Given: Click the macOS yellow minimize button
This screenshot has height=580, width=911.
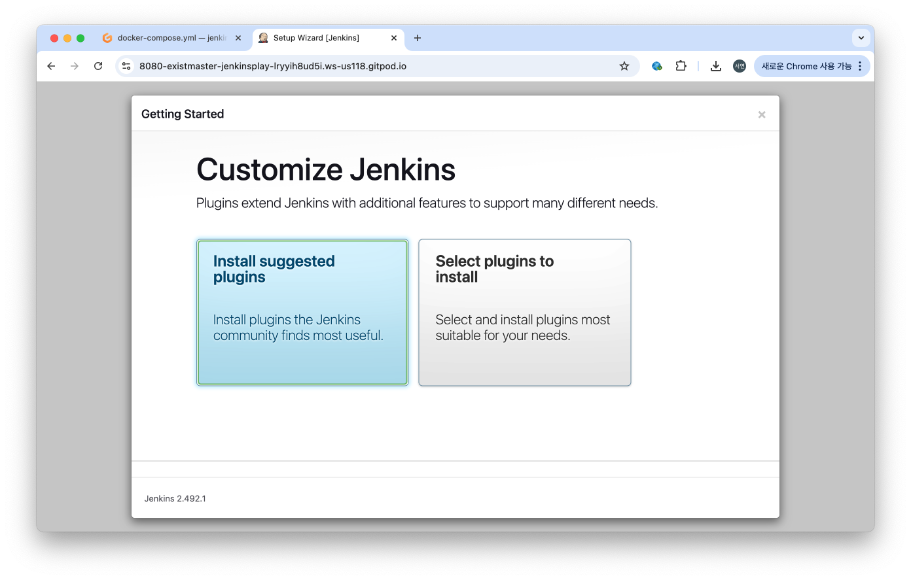Looking at the screenshot, I should pos(67,38).
